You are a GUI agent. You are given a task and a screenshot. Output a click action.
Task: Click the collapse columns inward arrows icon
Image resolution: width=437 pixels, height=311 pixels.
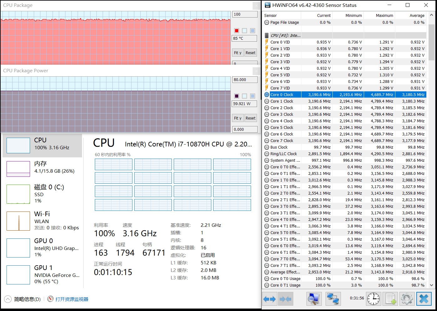pos(285,299)
